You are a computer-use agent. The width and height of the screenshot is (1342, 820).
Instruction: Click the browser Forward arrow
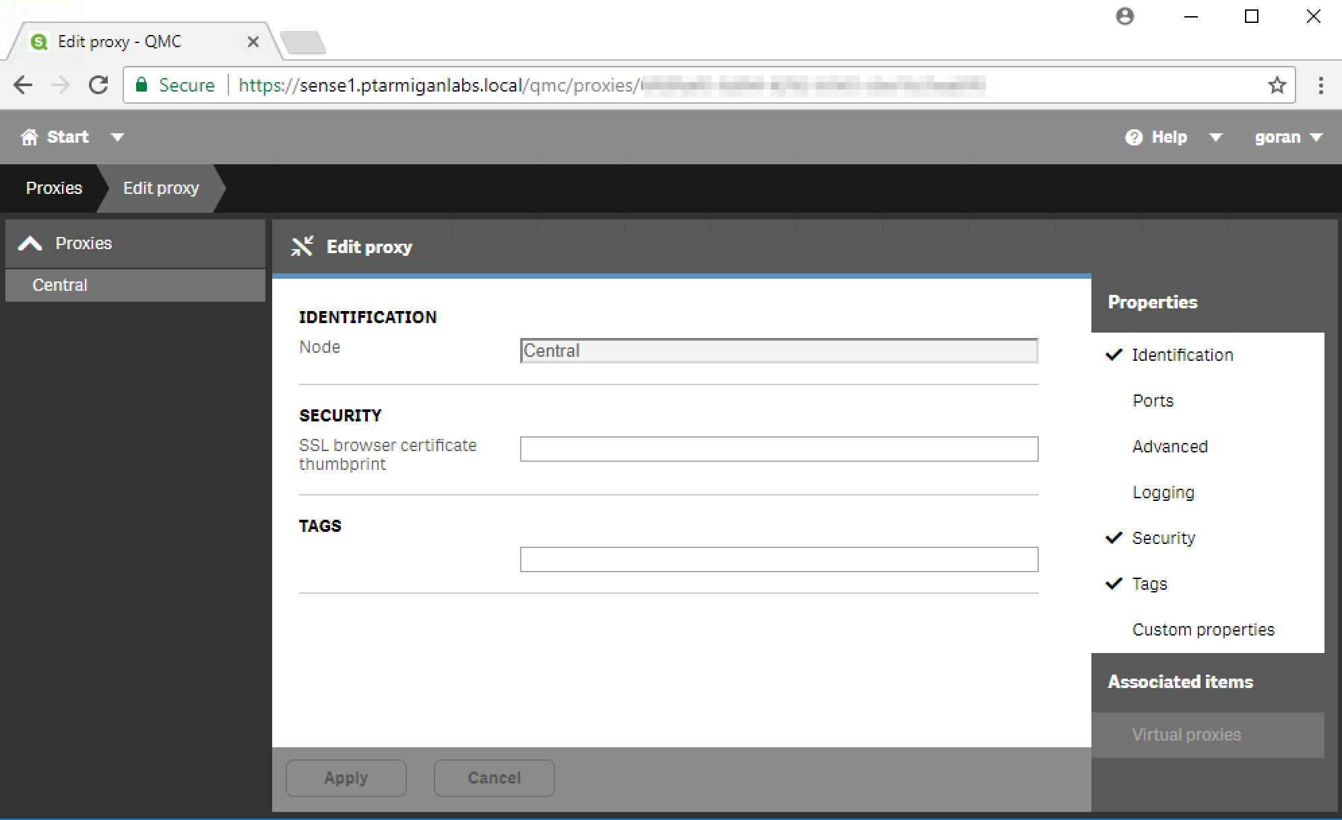coord(61,85)
